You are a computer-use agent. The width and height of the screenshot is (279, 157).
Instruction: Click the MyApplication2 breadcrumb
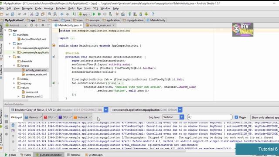pyautogui.click(x=12, y=20)
